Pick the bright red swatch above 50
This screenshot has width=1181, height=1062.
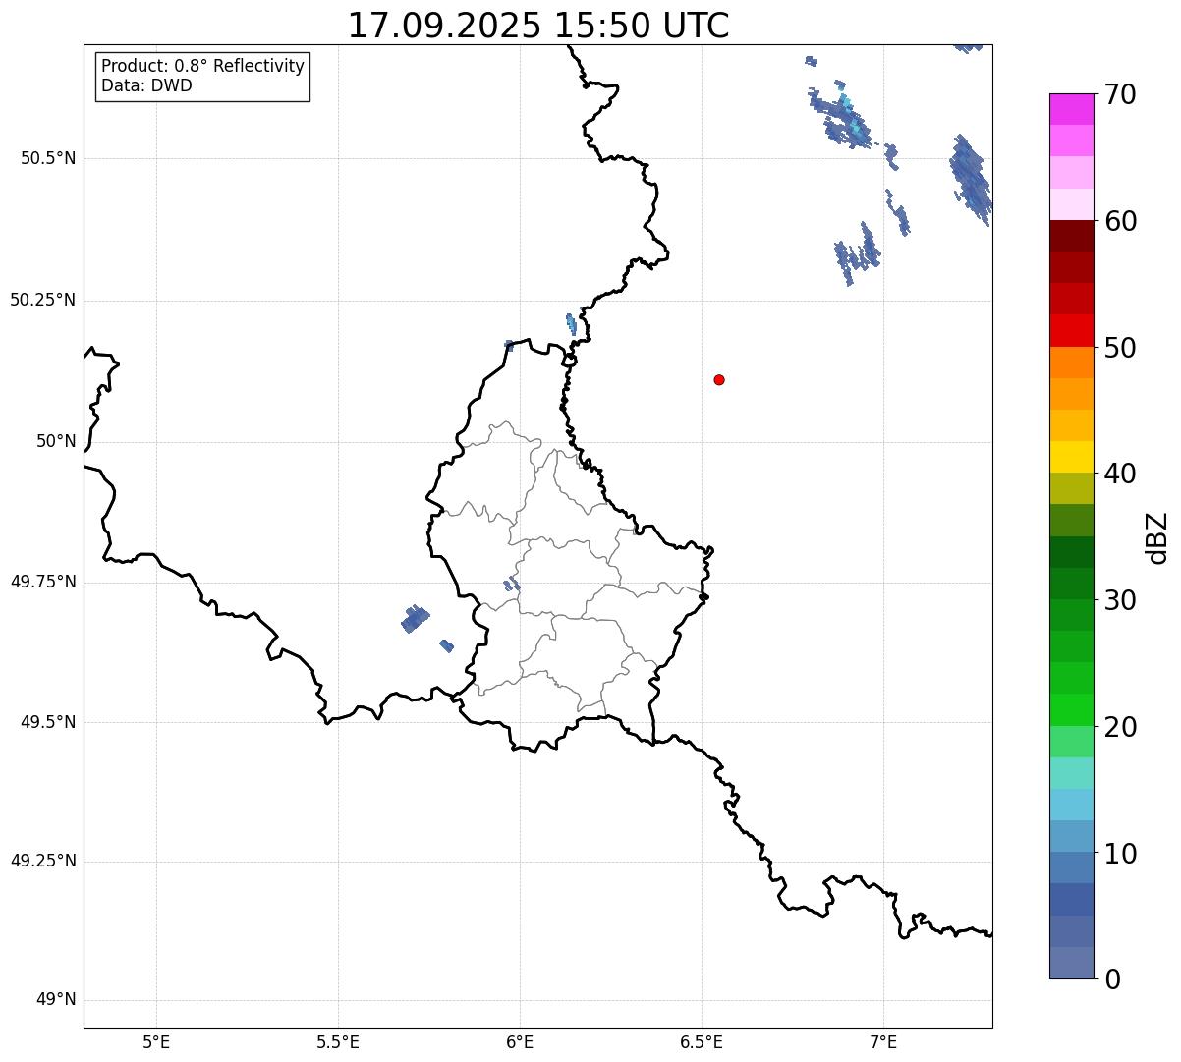pyautogui.click(x=1071, y=330)
